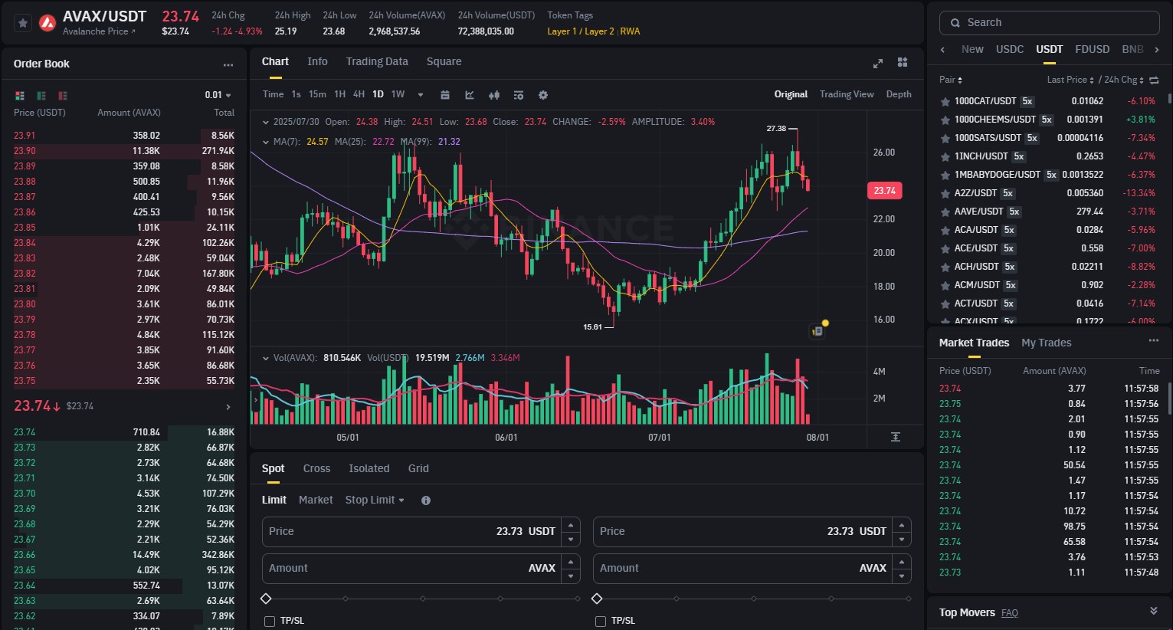The height and width of the screenshot is (630, 1173).
Task: Click the search magnifier icon
Action: pos(955,23)
